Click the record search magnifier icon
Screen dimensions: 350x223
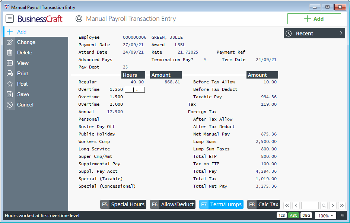pos(324,206)
